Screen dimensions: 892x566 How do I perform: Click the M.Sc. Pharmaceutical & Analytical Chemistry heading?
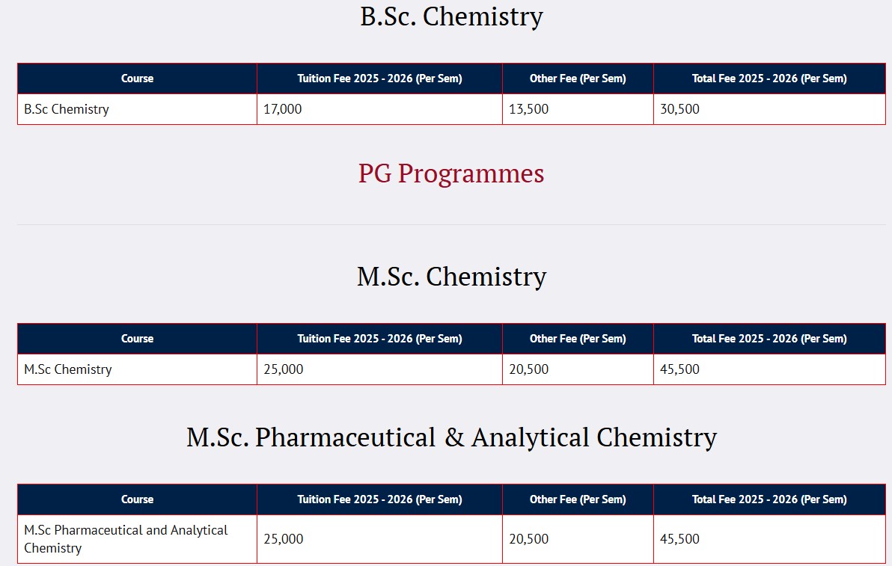(x=451, y=437)
